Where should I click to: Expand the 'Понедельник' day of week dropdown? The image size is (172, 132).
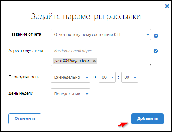click(x=70, y=94)
